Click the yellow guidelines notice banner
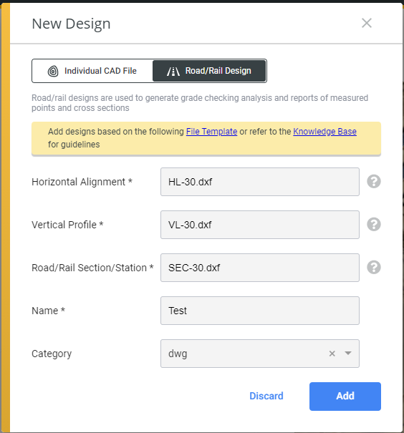 [x=206, y=138]
